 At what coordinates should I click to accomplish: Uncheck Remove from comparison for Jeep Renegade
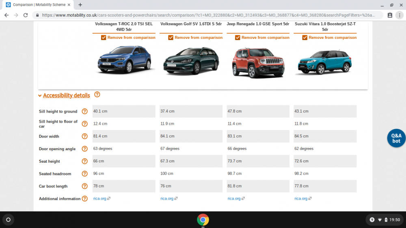(238, 37)
